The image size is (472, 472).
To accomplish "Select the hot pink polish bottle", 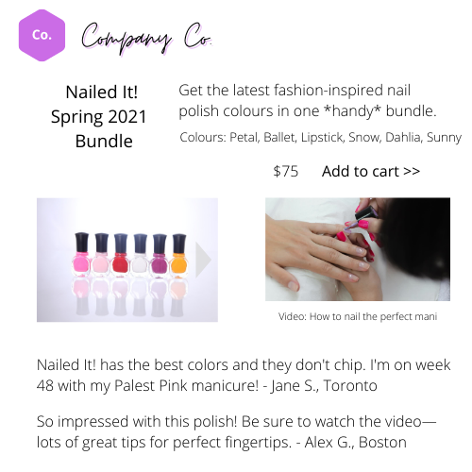I will [x=81, y=256].
